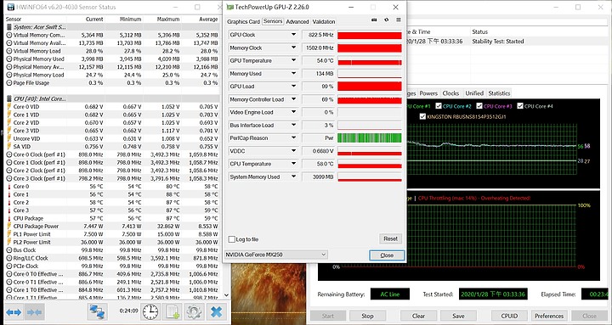Click the GPU Load 99 % value field
The height and width of the screenshot is (325, 612).
pos(319,87)
